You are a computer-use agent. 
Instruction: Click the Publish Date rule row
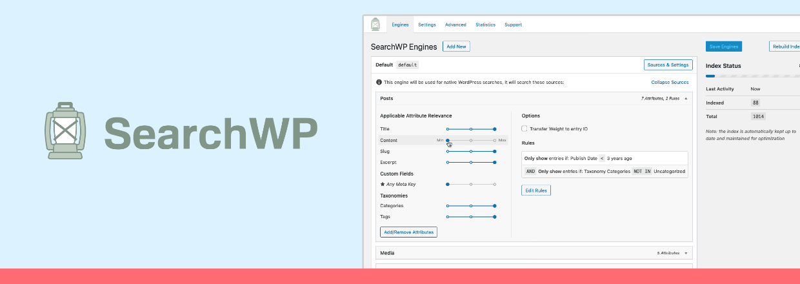click(x=605, y=158)
